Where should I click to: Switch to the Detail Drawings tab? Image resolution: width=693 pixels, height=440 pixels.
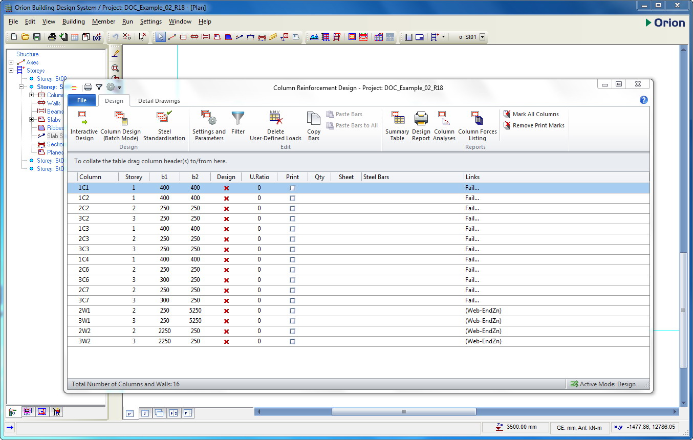pyautogui.click(x=159, y=101)
